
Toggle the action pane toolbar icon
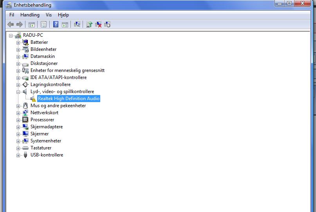pyautogui.click(x=65, y=25)
